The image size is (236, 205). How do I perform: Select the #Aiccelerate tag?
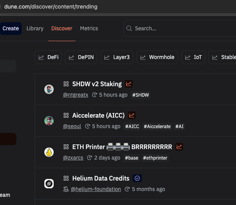[x=157, y=127]
